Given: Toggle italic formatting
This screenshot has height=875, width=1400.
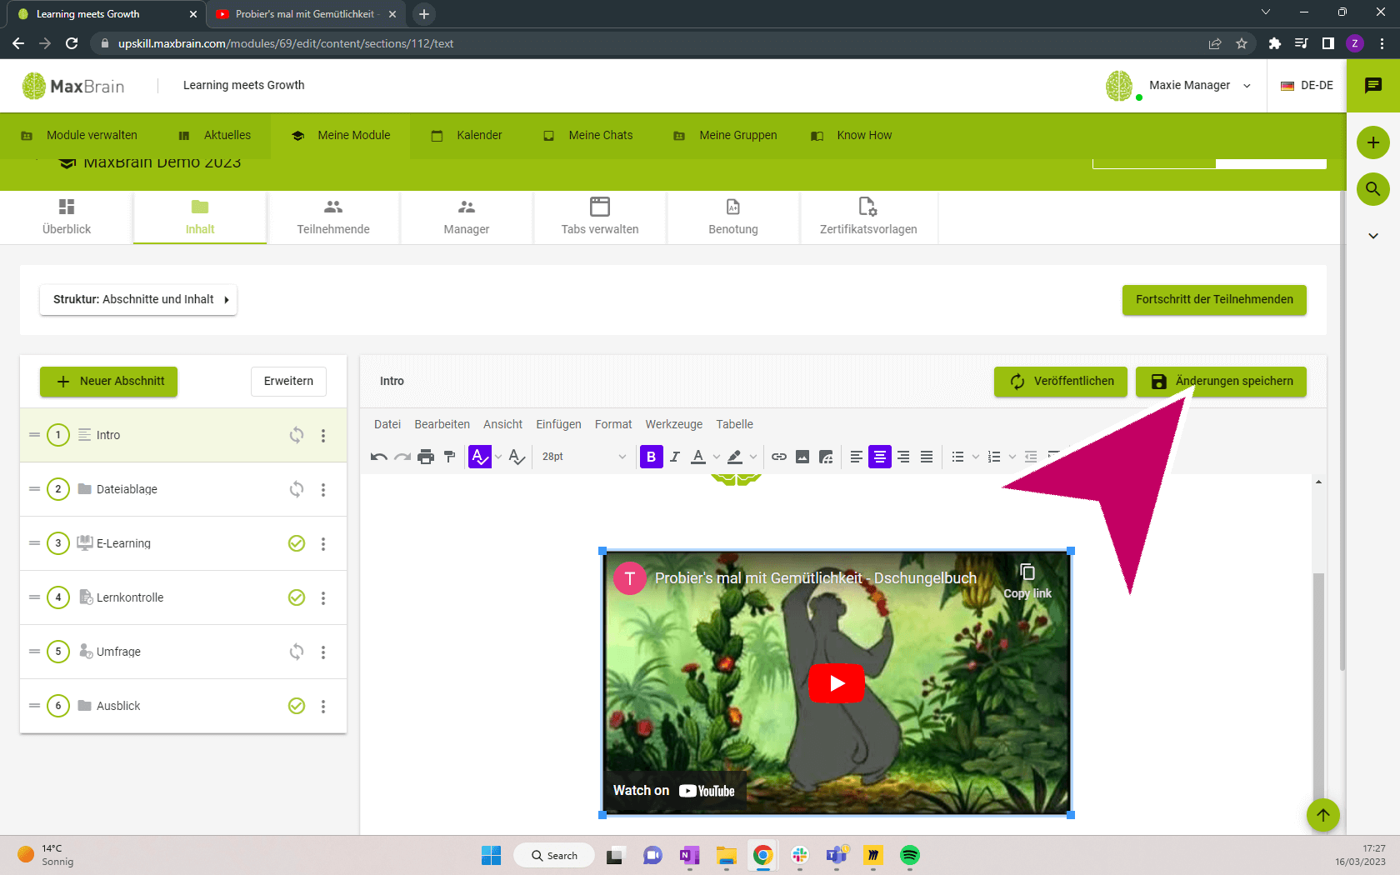Looking at the screenshot, I should tap(675, 457).
